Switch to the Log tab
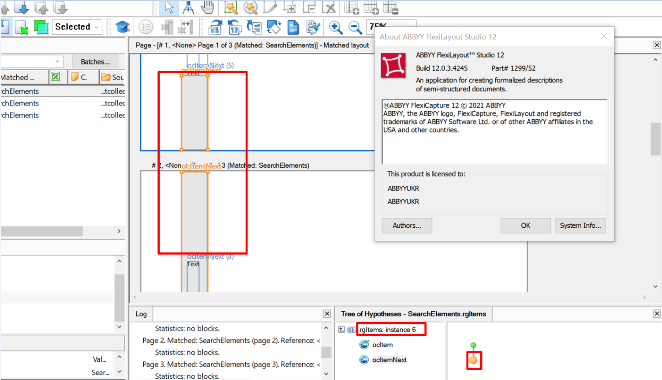662x380 pixels. pos(141,314)
